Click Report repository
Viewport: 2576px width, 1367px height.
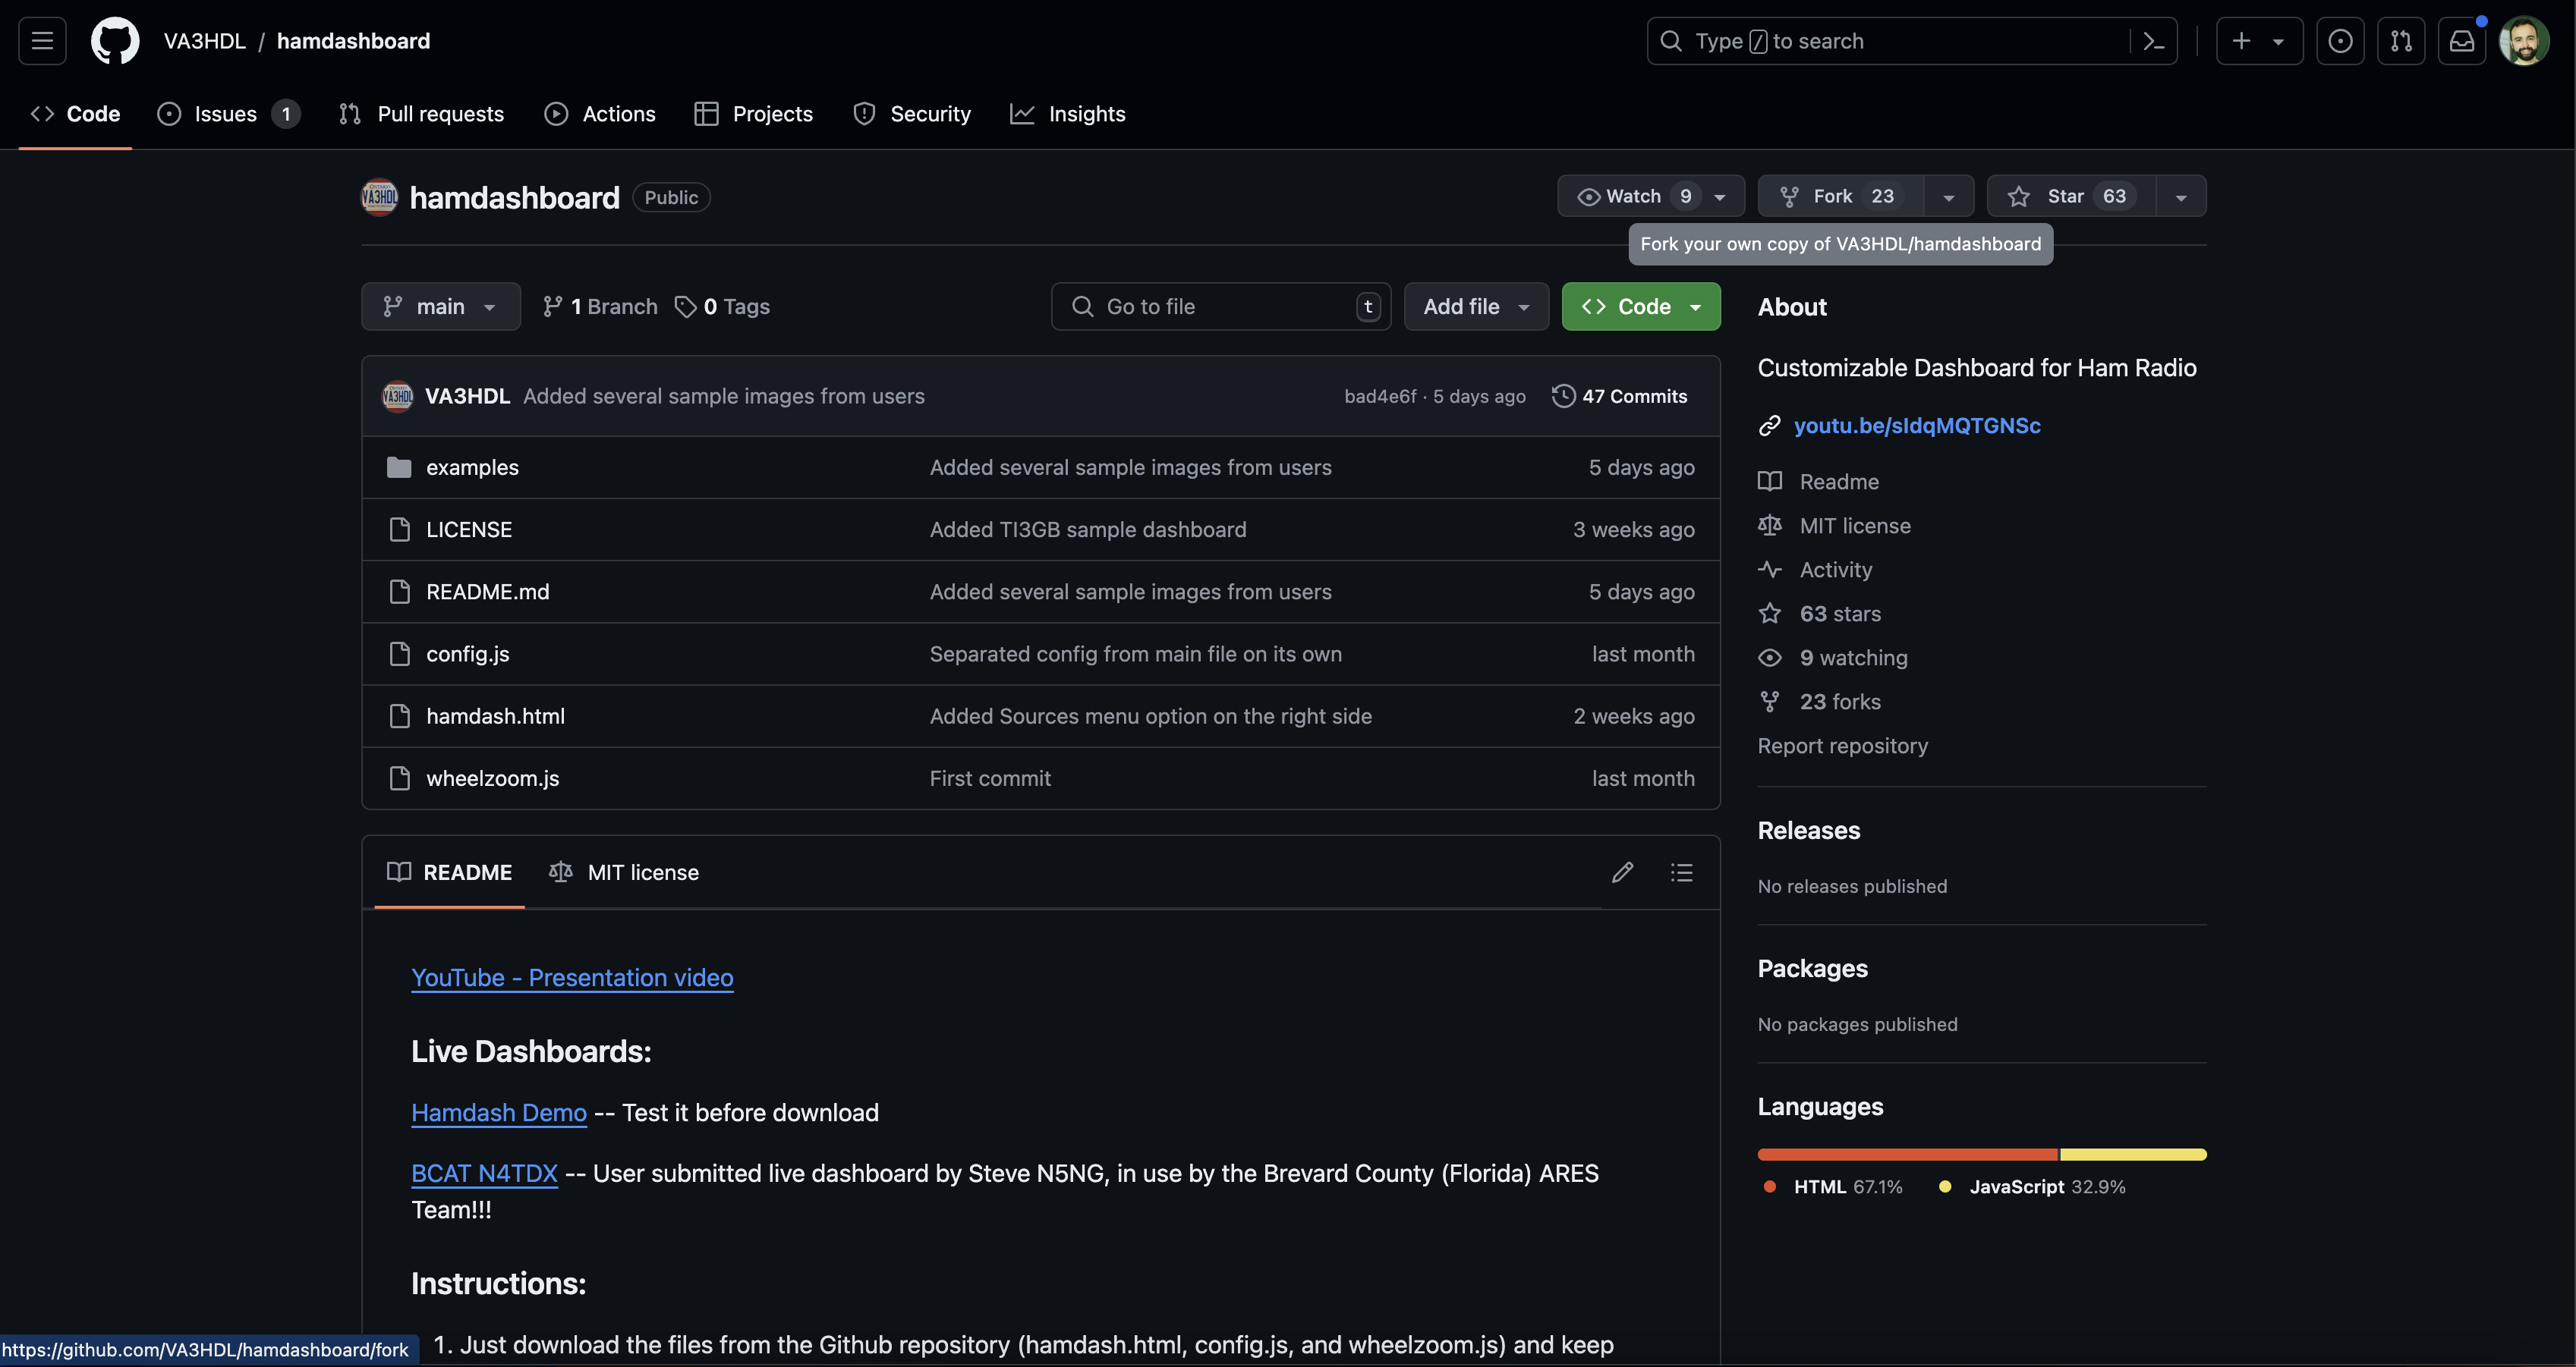[x=1842, y=746]
